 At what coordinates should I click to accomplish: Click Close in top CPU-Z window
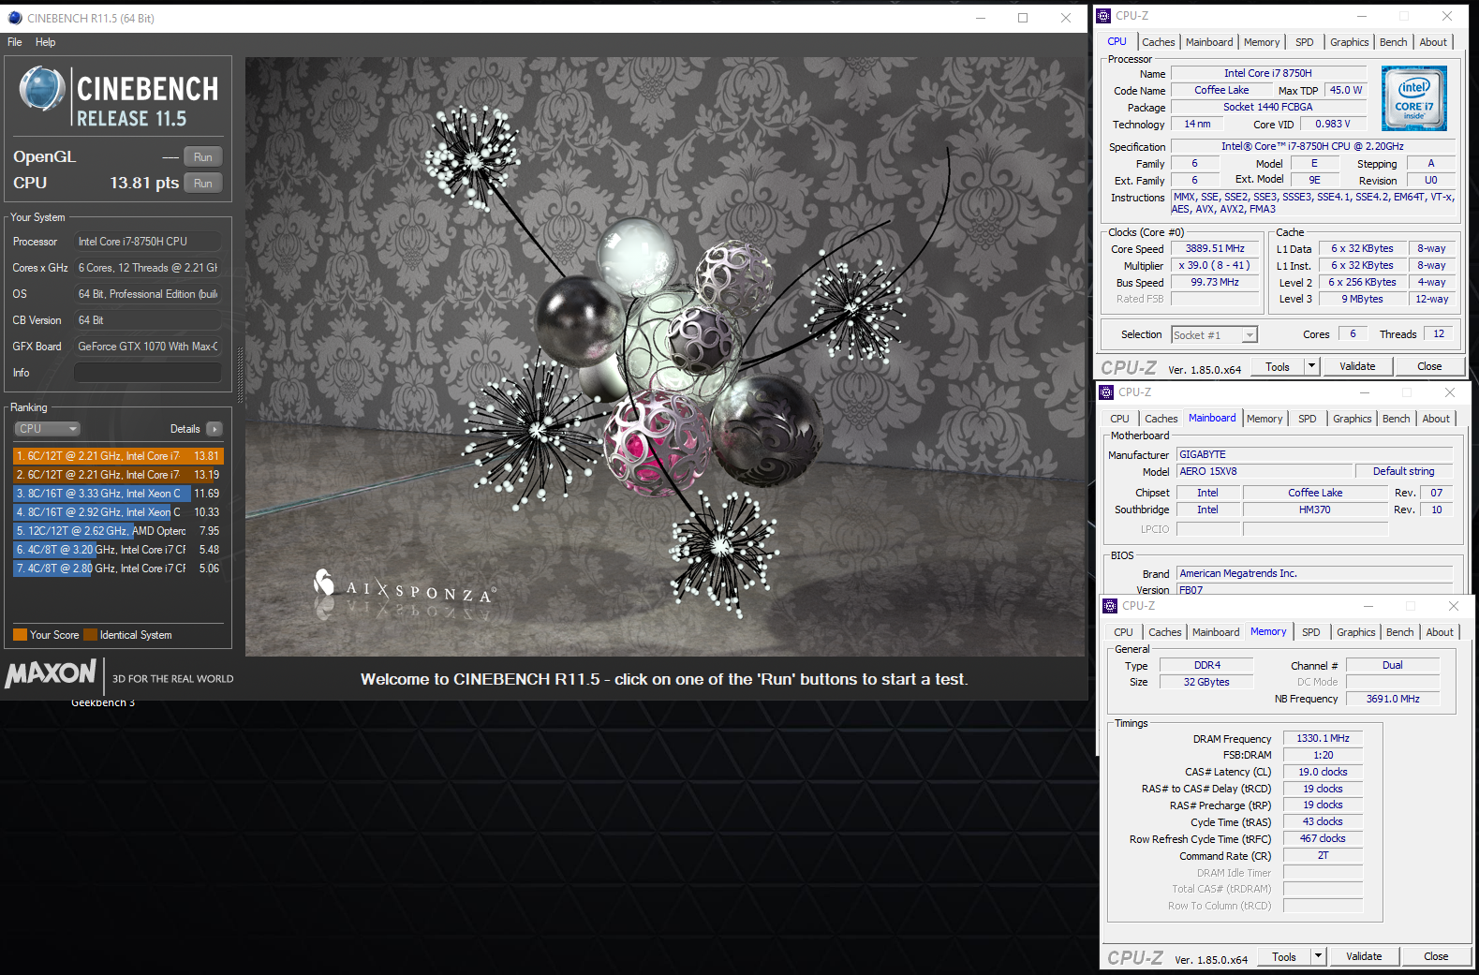[x=1429, y=367]
